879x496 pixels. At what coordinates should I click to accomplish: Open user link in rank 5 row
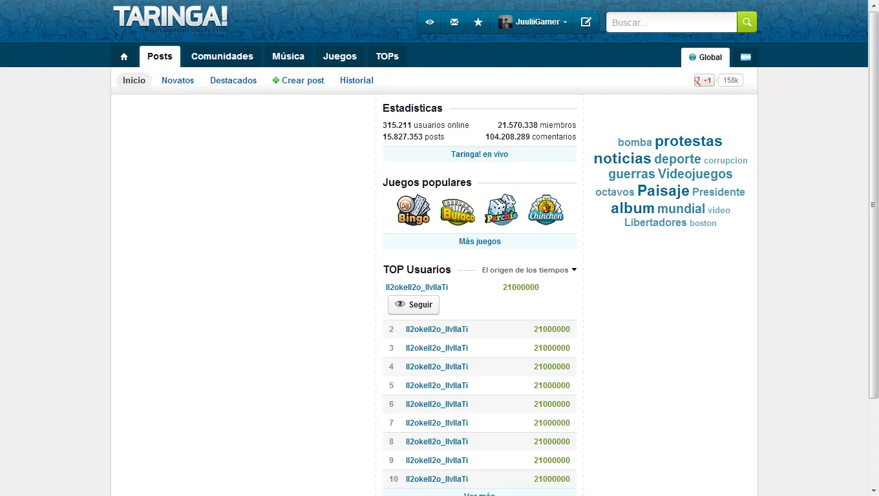point(437,386)
